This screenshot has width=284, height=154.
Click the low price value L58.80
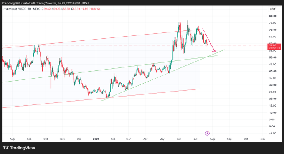coord(66,9)
